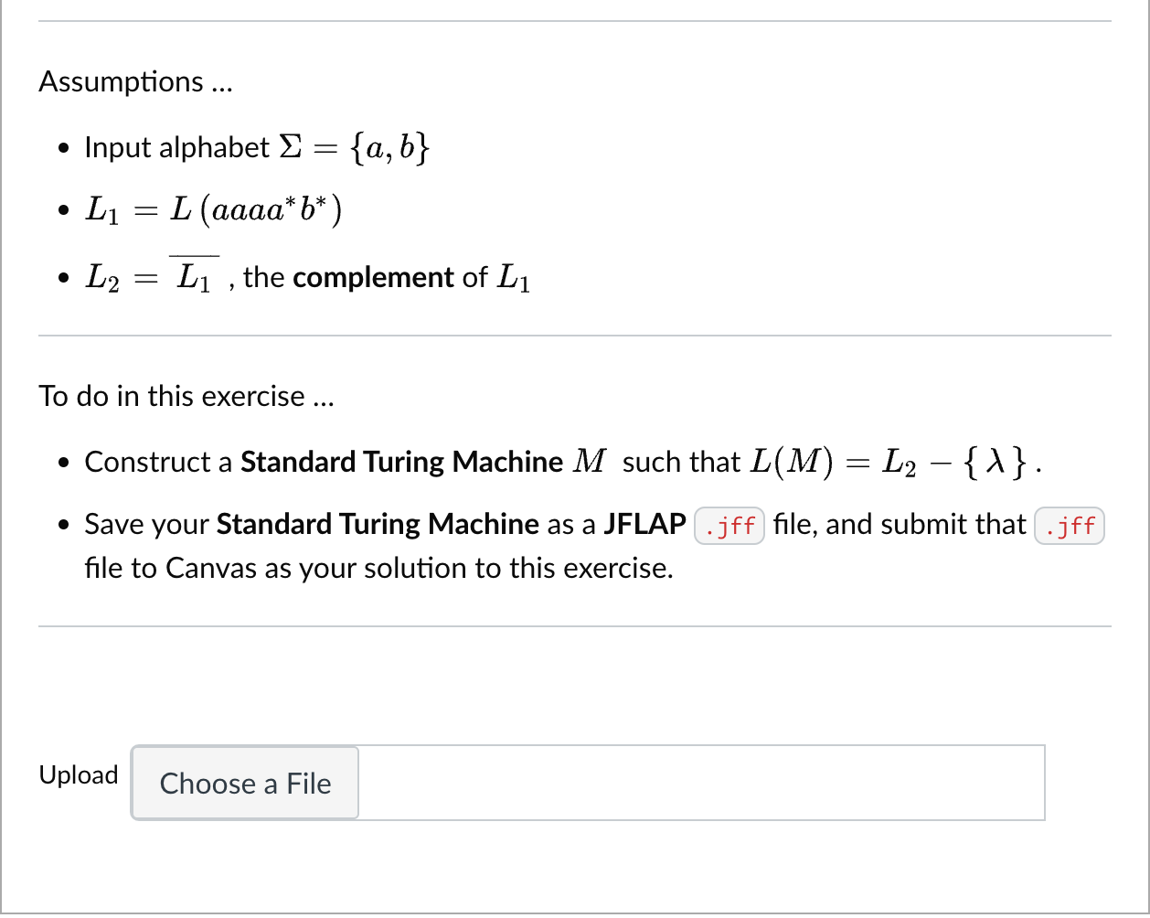Select the bold Standard Turing Machine text

pyautogui.click(x=399, y=462)
